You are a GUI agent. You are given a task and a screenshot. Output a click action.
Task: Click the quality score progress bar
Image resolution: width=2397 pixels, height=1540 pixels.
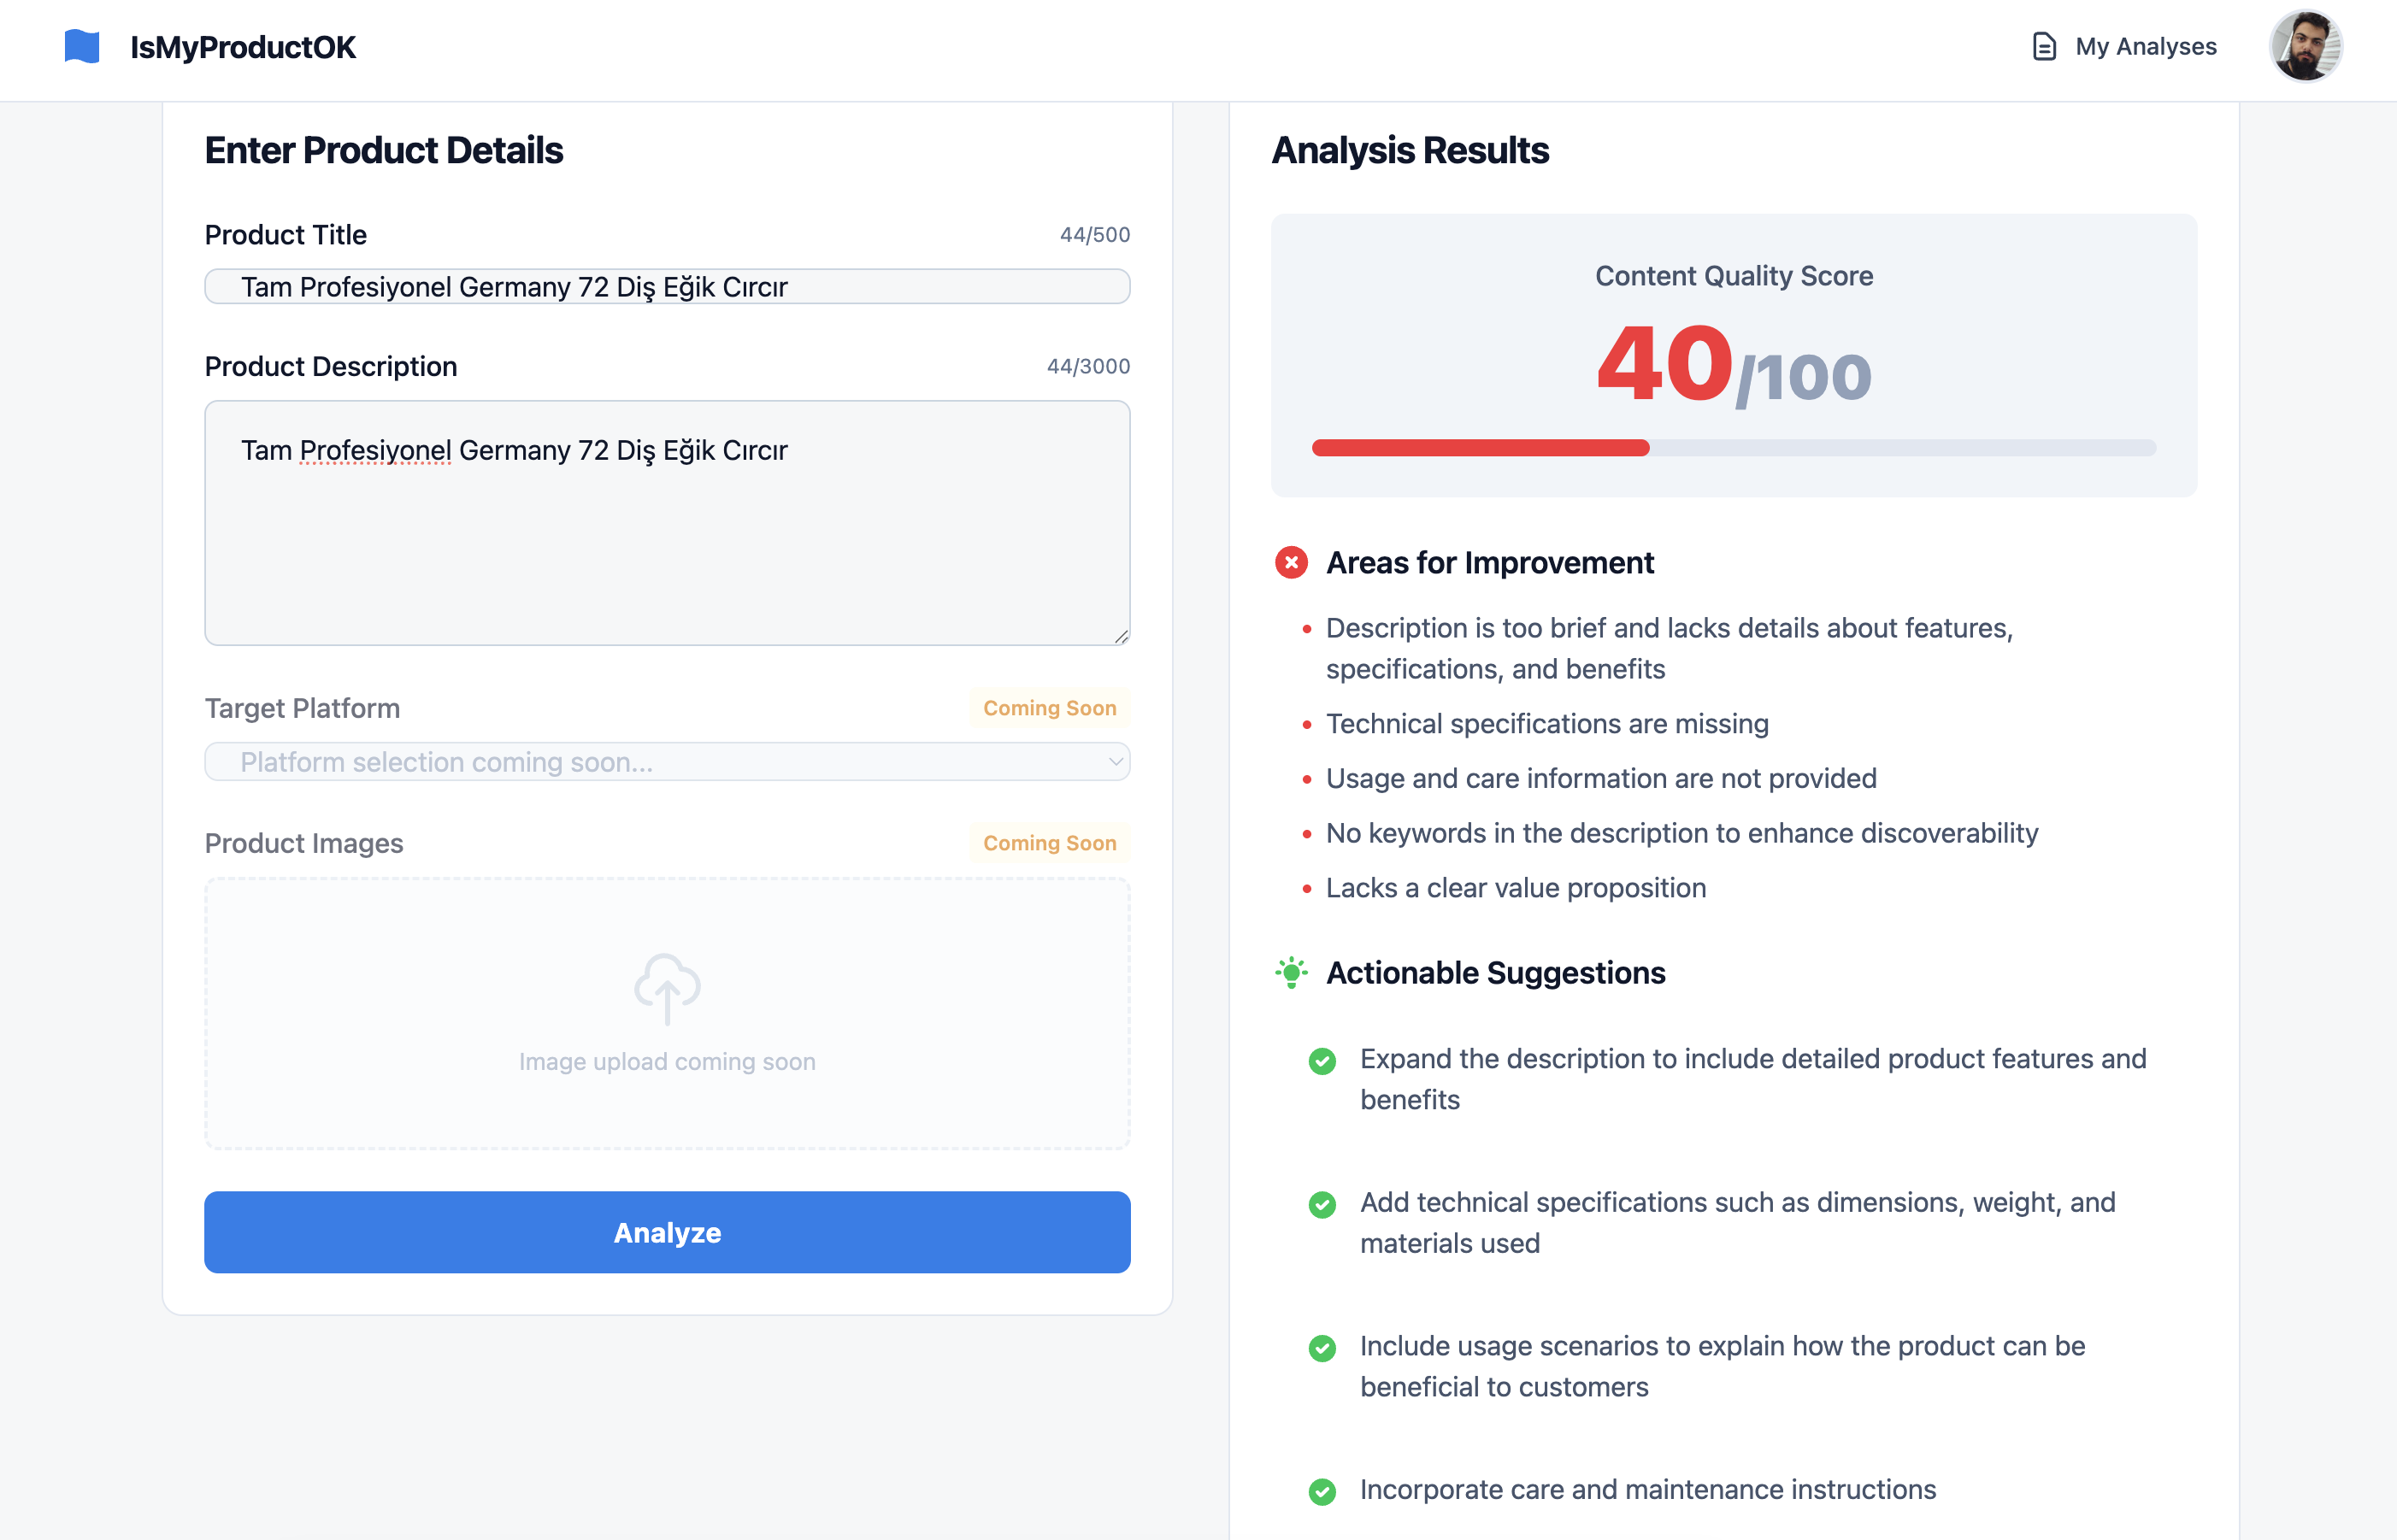[1734, 447]
